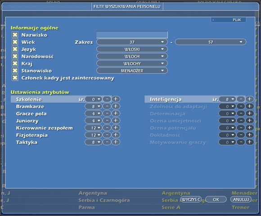
Task: Toggle the Język filter checkbox
Action: 15,49
